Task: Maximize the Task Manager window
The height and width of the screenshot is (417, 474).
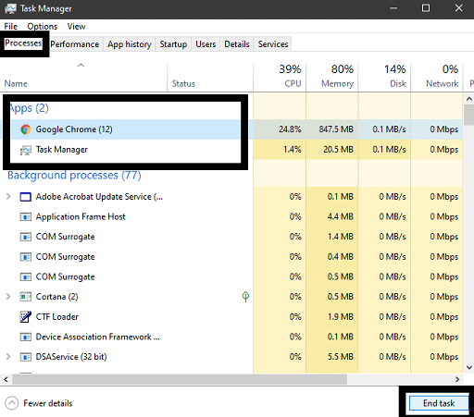Action: point(426,8)
